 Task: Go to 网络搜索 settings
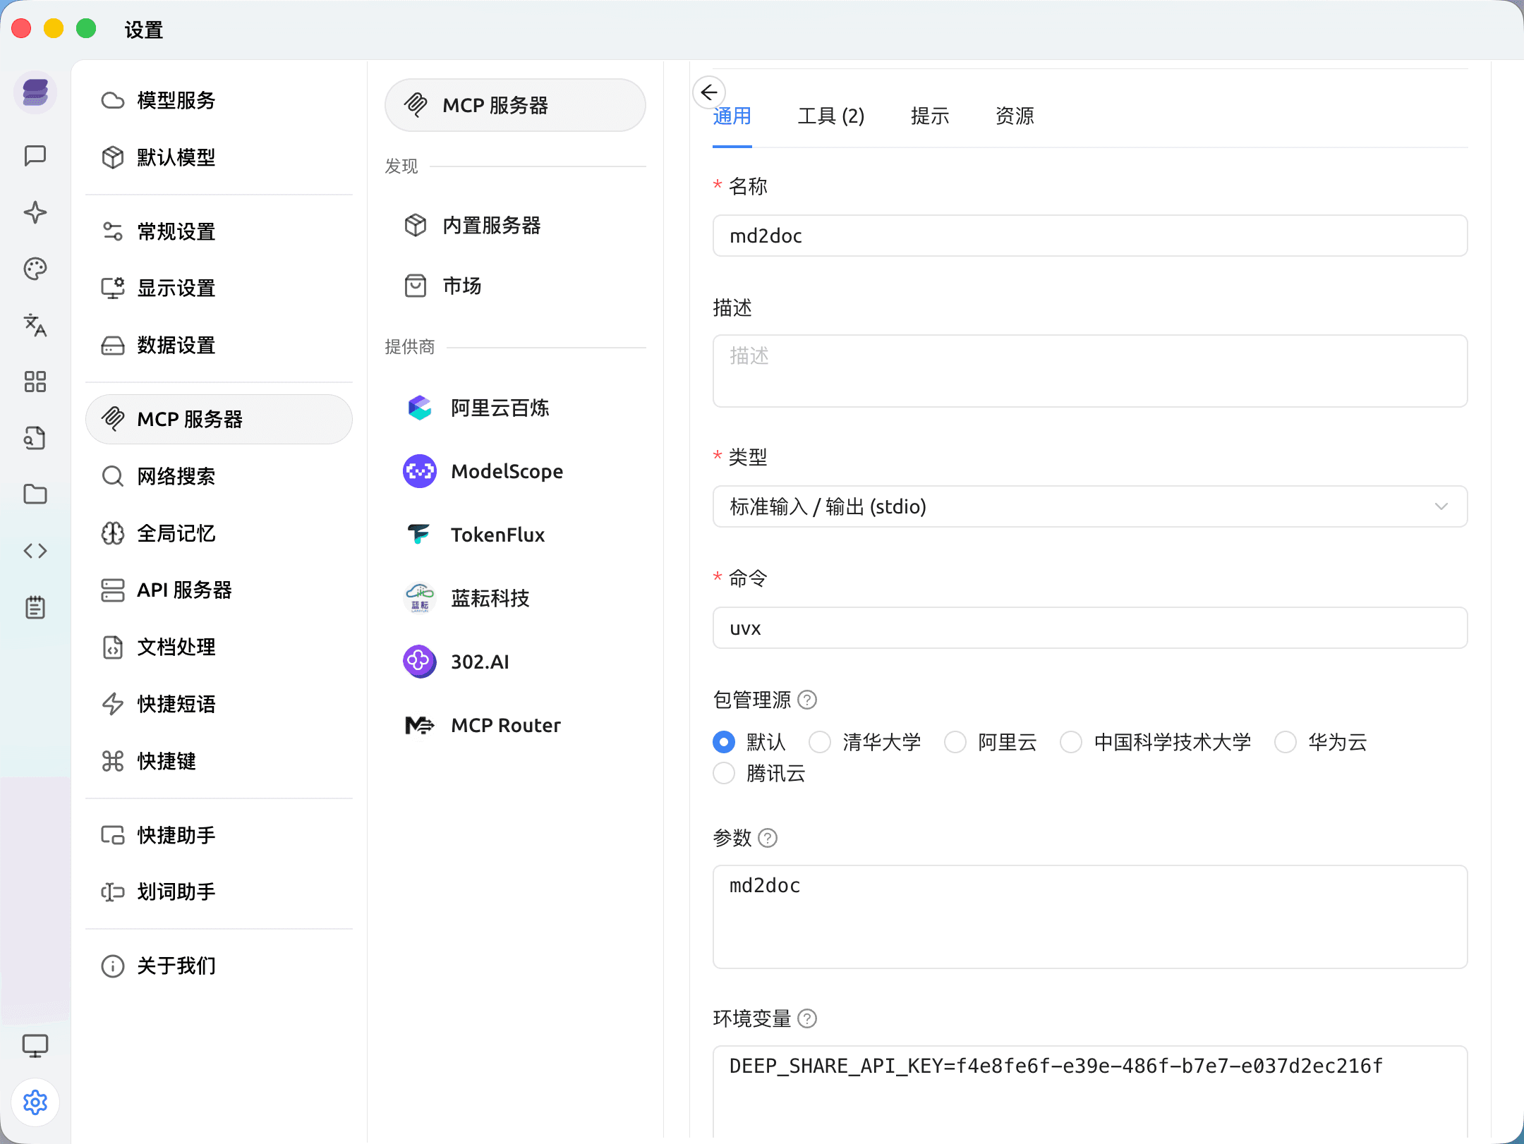pyautogui.click(x=176, y=476)
